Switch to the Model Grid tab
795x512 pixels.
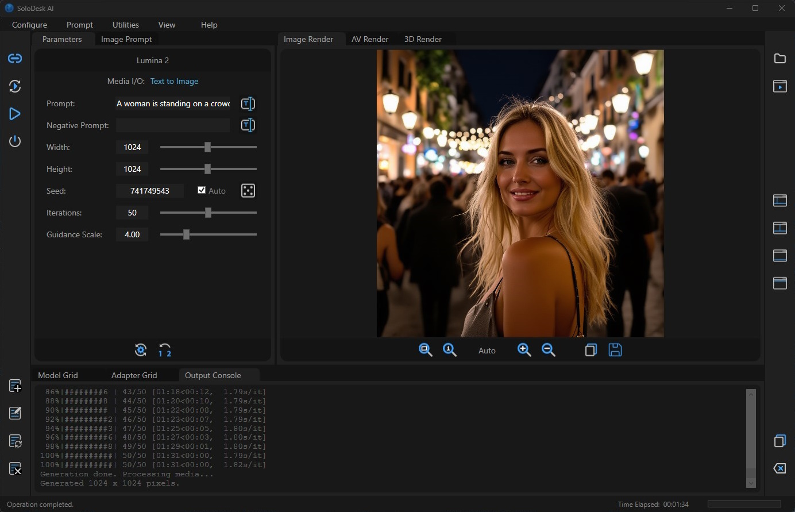(x=58, y=375)
